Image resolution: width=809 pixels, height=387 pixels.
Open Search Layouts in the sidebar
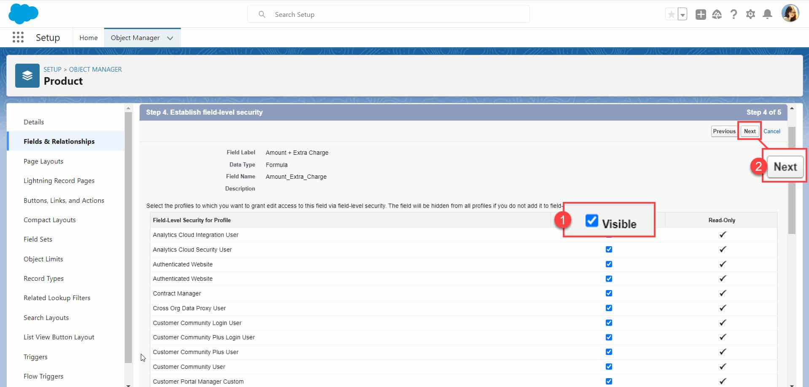[46, 317]
